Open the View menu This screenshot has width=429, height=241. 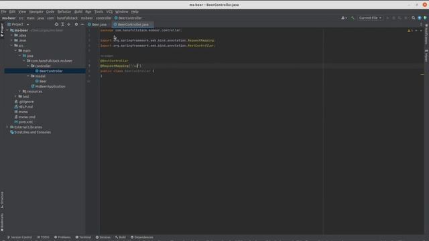tap(22, 12)
